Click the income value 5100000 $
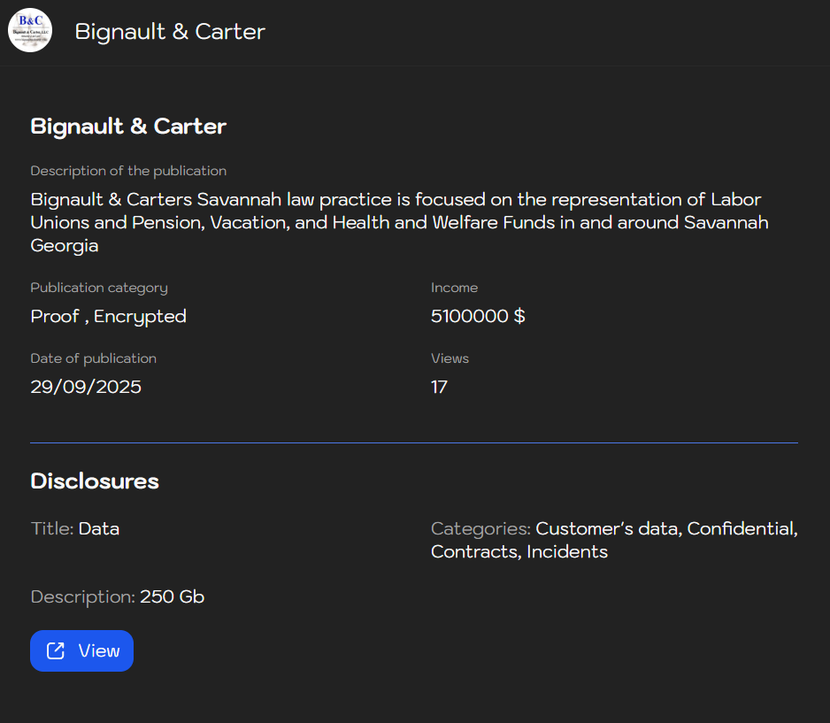This screenshot has height=723, width=830. (x=478, y=316)
